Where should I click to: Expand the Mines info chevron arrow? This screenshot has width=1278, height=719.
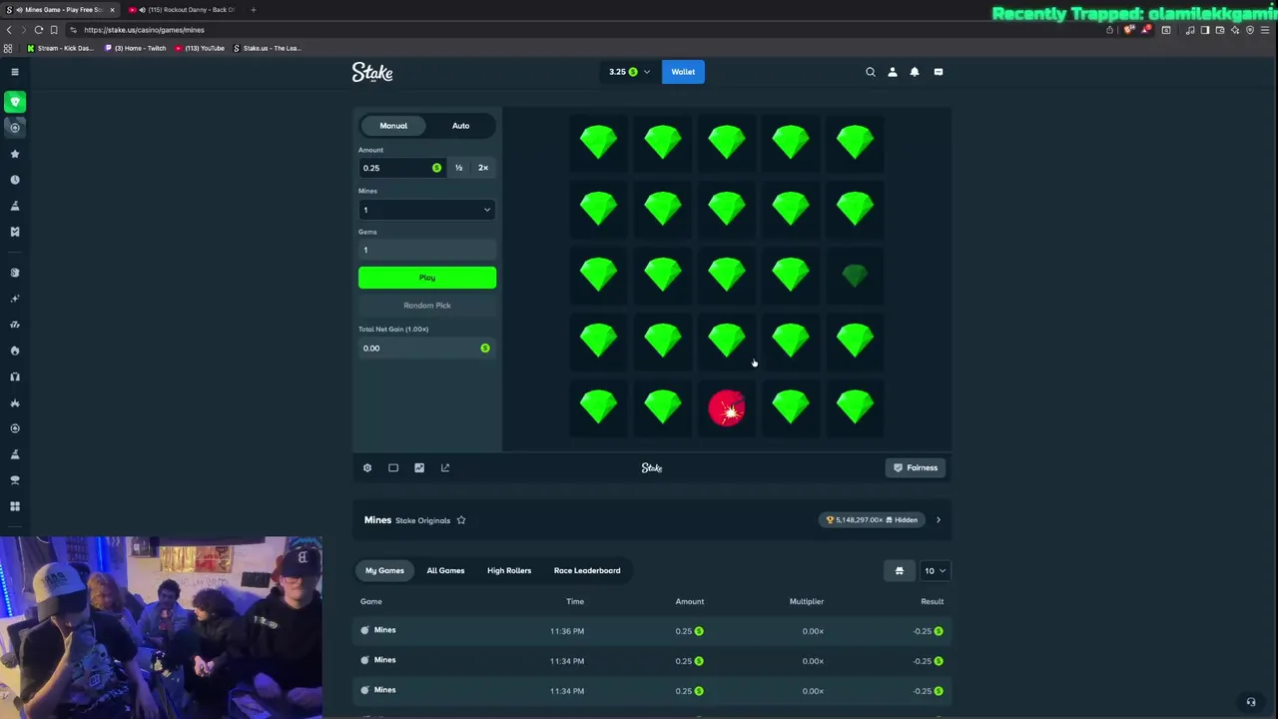point(939,520)
